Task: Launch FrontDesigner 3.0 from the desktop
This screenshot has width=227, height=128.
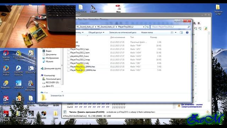Action: pyautogui.click(x=18, y=55)
